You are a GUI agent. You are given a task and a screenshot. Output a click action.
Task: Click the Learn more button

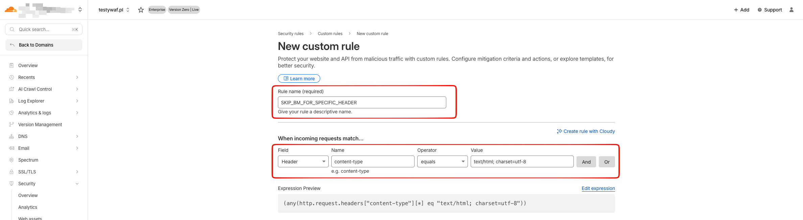click(299, 79)
